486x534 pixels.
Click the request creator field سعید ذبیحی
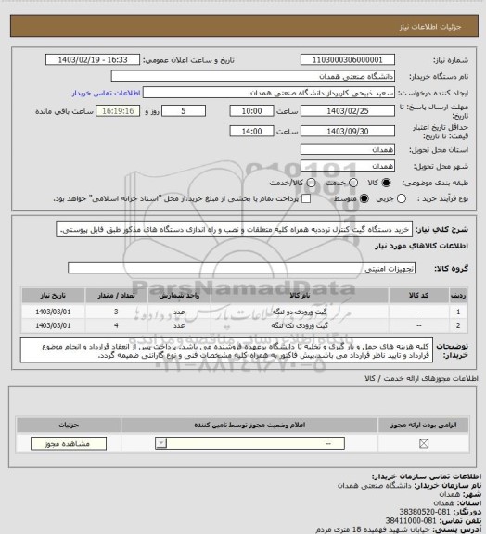[269, 93]
